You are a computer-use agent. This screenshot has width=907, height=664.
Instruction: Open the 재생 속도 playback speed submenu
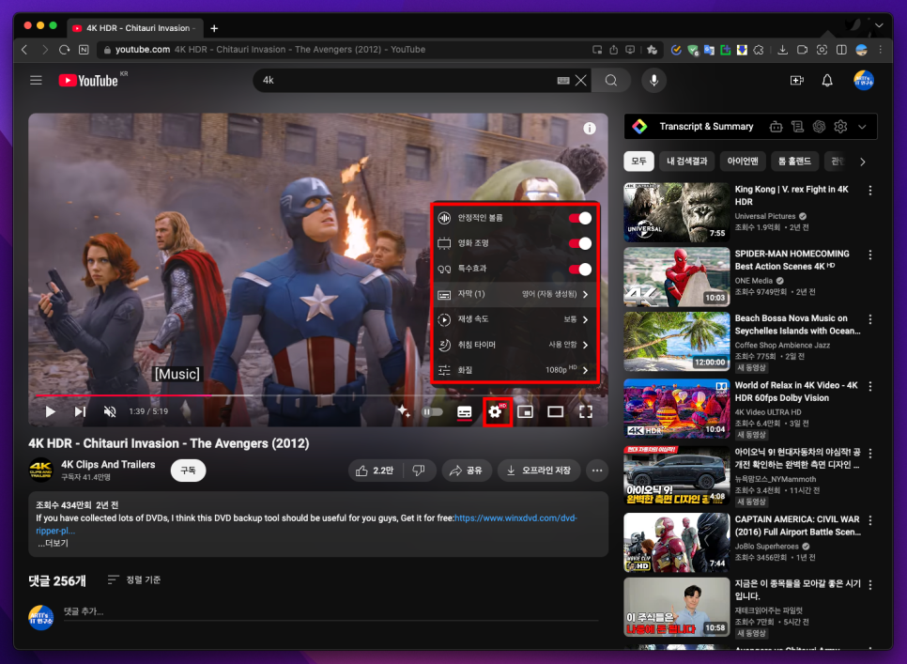click(x=515, y=319)
